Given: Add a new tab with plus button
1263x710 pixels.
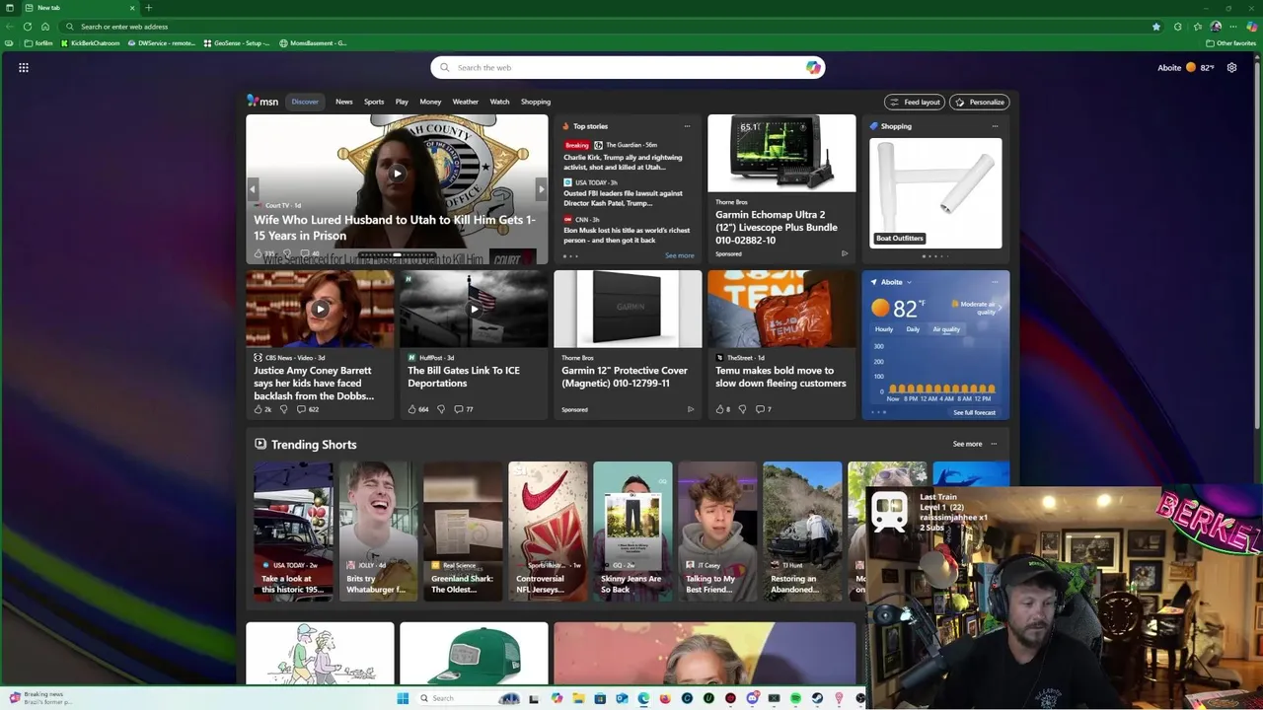Looking at the screenshot, I should [148, 8].
